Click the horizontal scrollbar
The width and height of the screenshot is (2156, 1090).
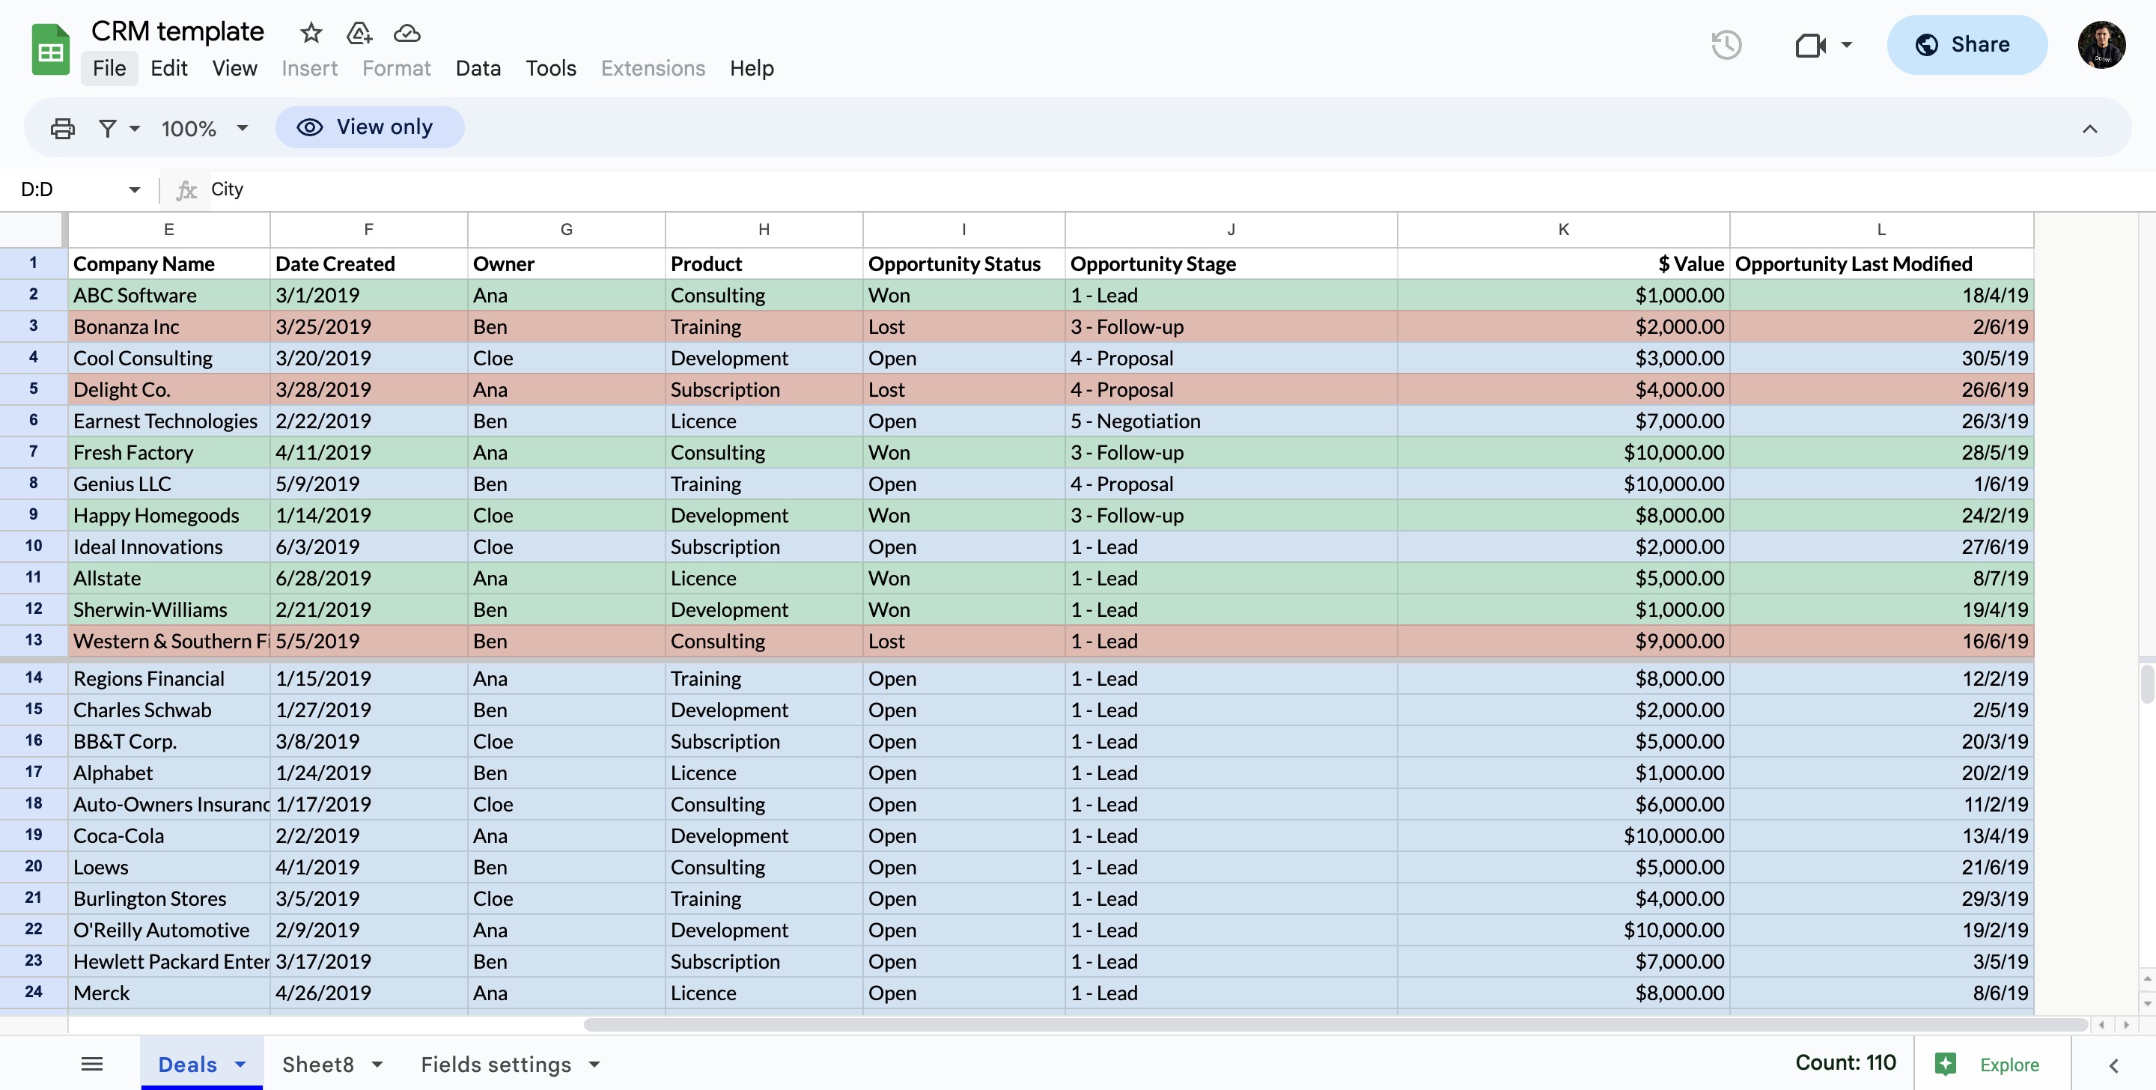click(x=1335, y=1025)
